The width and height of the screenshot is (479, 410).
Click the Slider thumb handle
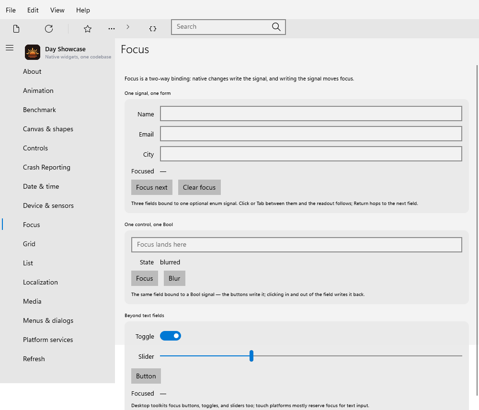(x=251, y=356)
